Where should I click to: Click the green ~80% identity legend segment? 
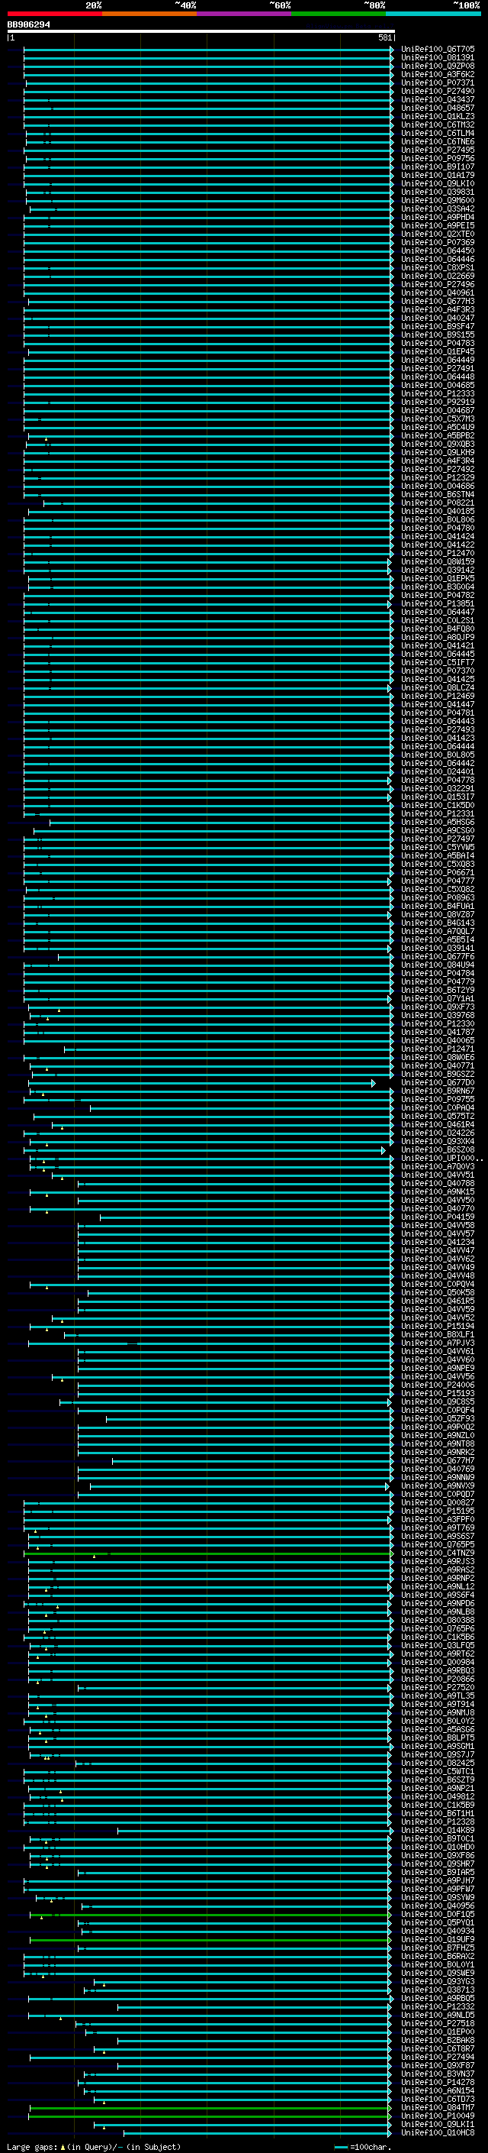338,14
